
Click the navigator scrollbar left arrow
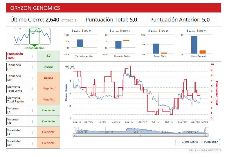point(74,135)
